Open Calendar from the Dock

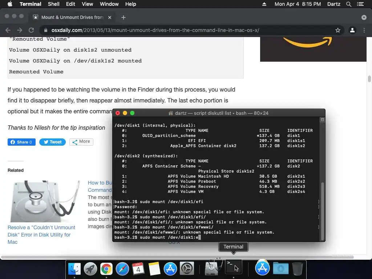coord(138,268)
